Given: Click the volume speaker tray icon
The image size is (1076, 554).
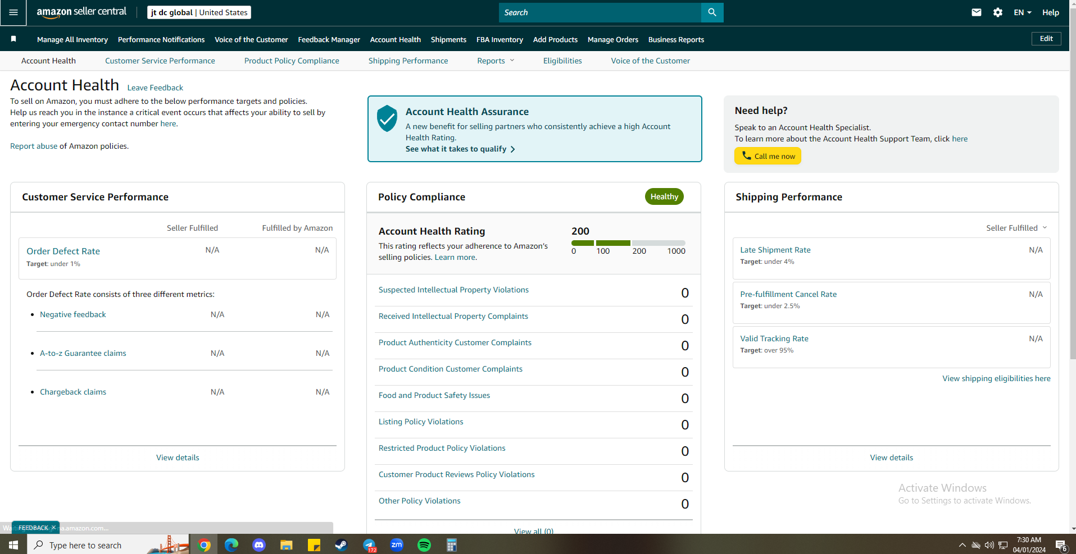Looking at the screenshot, I should point(989,545).
